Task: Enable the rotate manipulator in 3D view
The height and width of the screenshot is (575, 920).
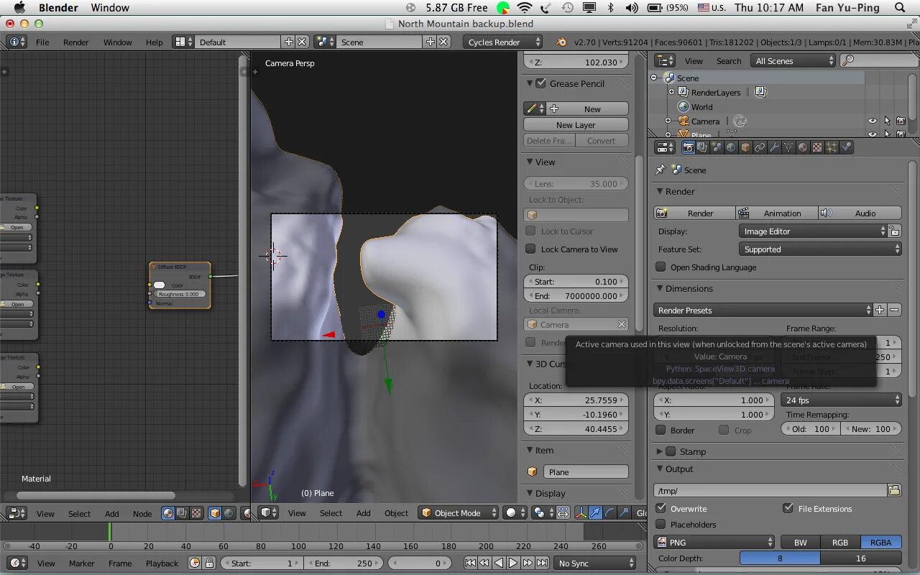Action: click(609, 512)
